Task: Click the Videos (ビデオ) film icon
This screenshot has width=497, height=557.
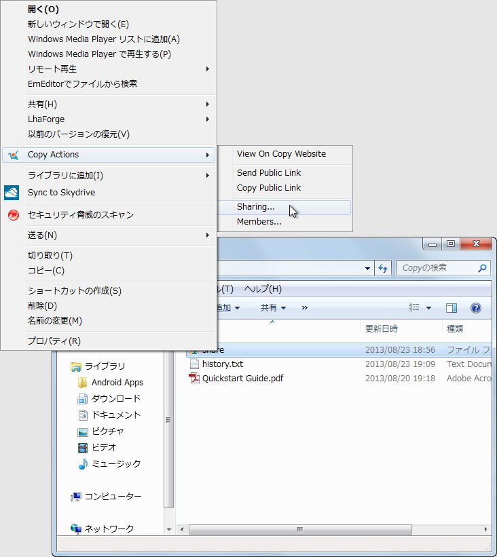Action: 82,448
